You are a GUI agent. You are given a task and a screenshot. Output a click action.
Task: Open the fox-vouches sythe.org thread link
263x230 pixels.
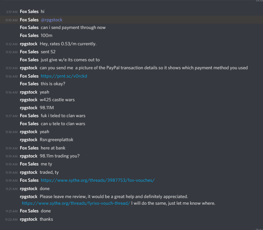click(x=98, y=180)
